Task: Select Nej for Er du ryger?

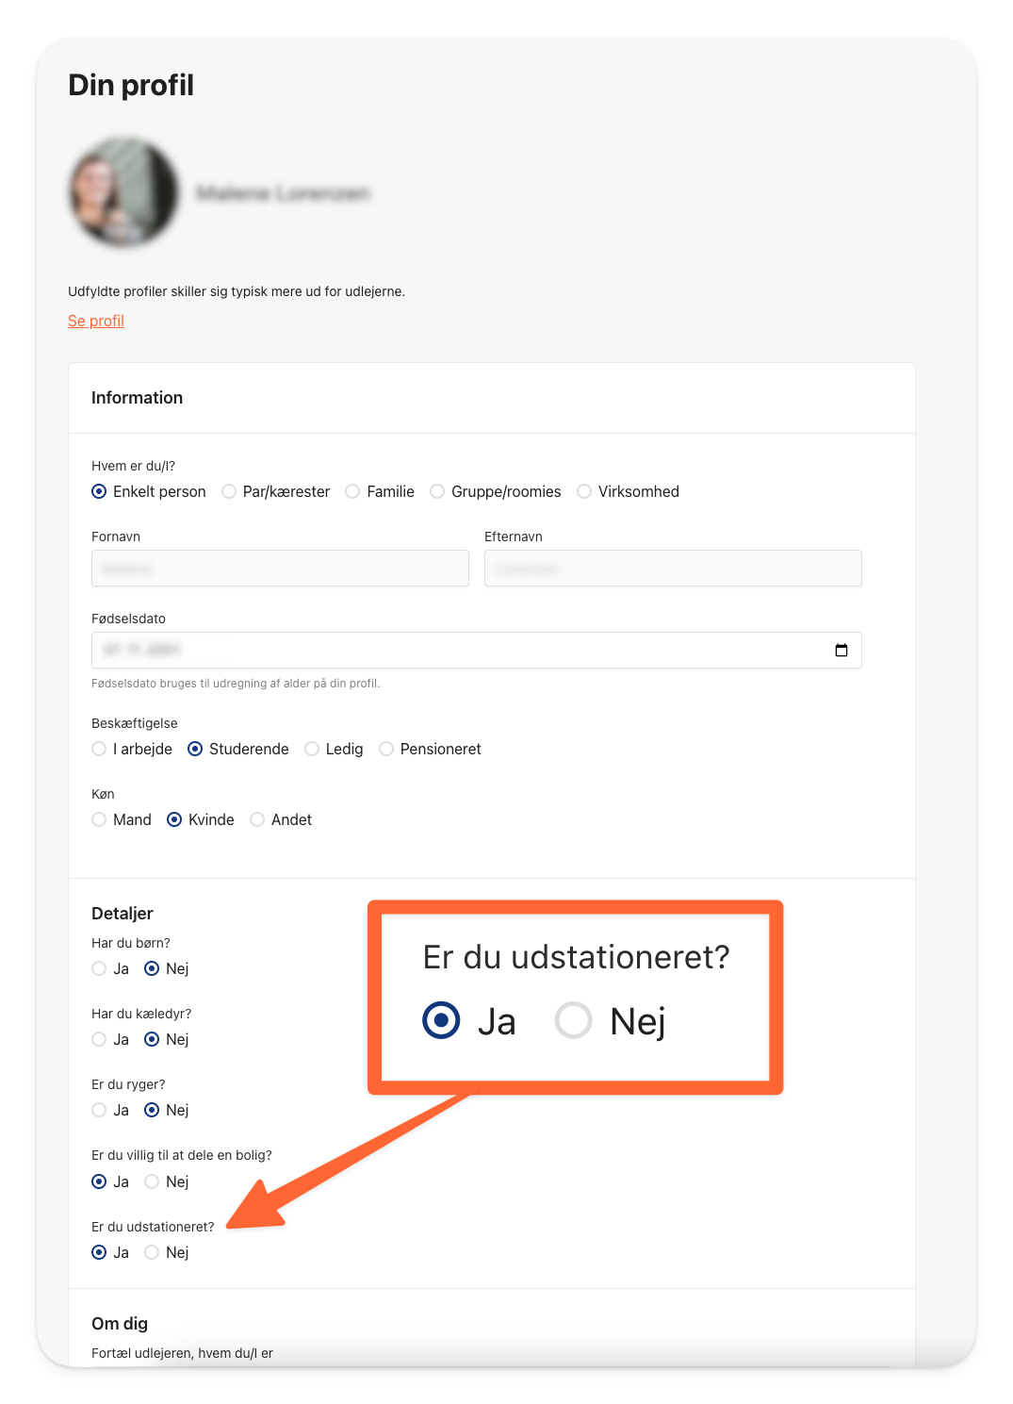Action: (x=152, y=1110)
